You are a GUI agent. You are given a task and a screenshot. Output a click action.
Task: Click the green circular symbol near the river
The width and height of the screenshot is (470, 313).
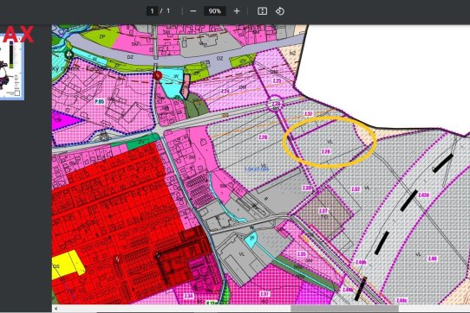point(69,54)
